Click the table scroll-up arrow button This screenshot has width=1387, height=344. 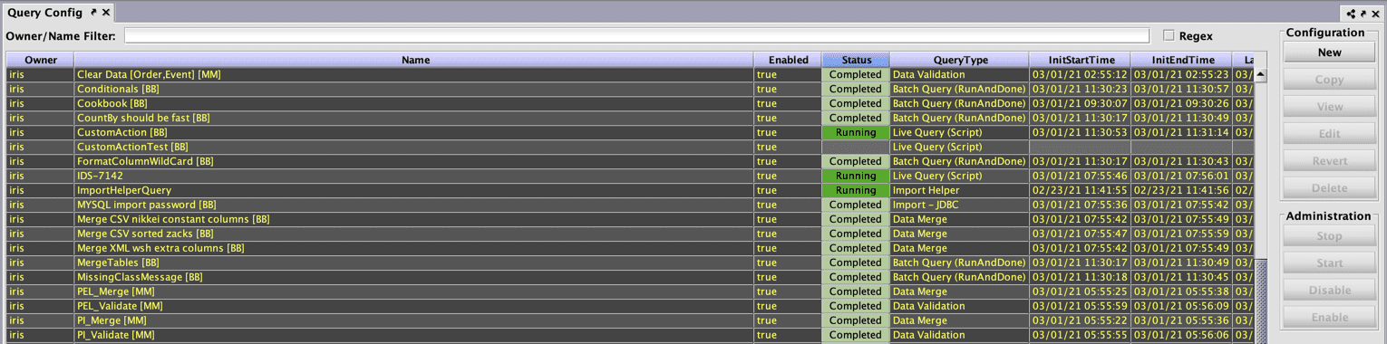pyautogui.click(x=1260, y=74)
